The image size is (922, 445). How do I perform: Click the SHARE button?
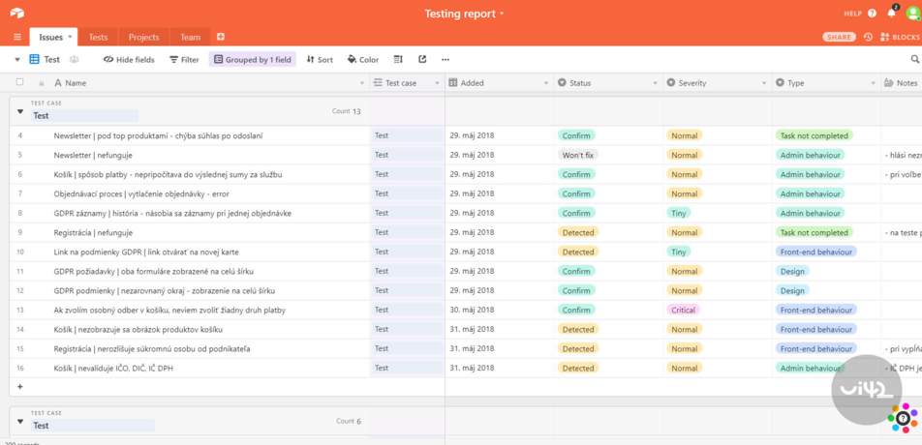pos(839,37)
